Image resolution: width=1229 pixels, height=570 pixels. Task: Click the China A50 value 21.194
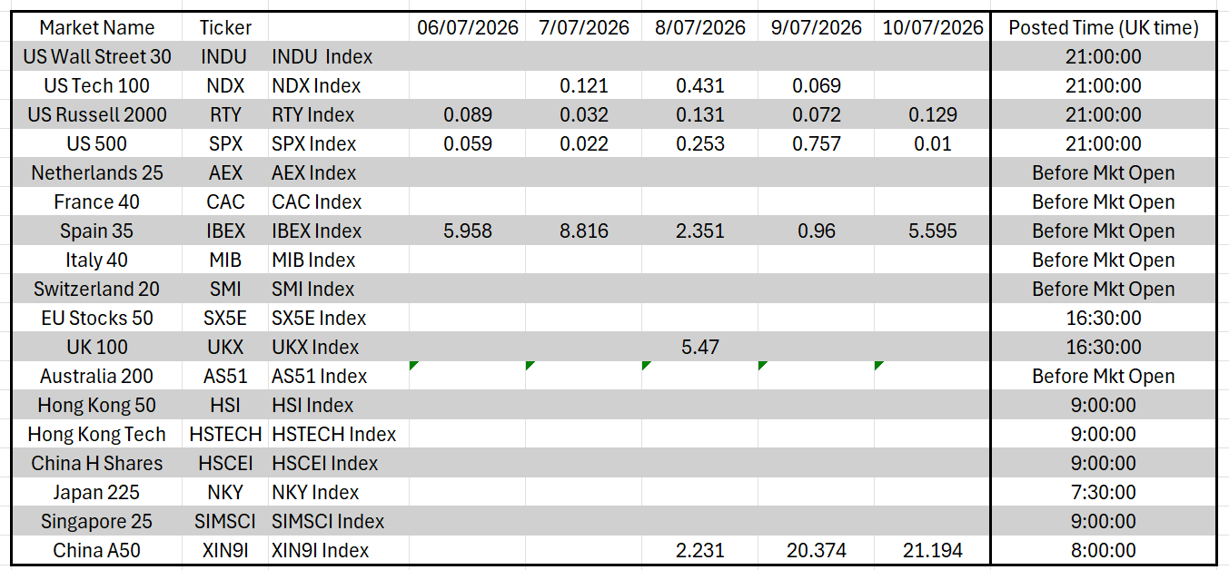tap(932, 550)
